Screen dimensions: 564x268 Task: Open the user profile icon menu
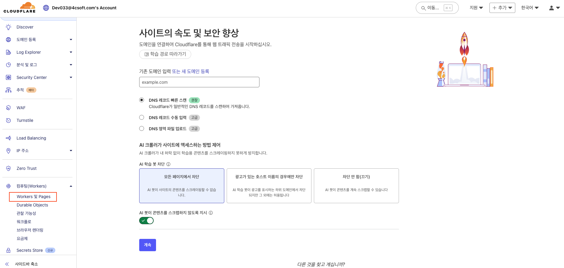pos(554,8)
